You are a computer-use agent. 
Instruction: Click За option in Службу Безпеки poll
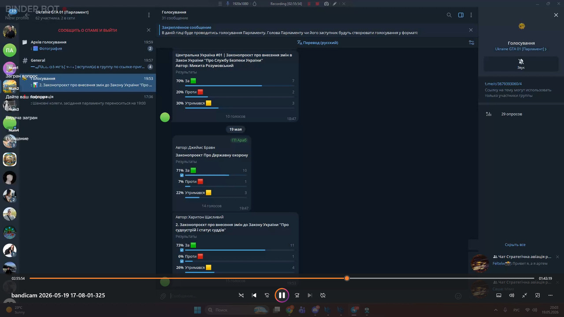235,82
